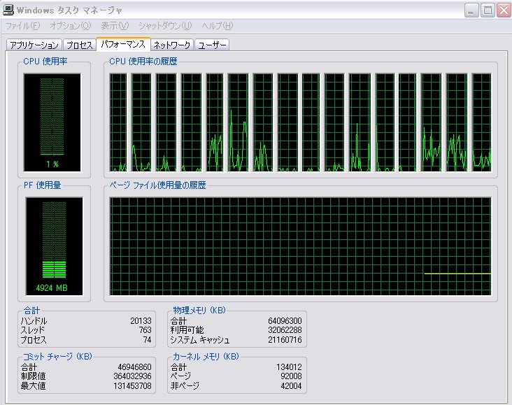Image resolution: width=512 pixels, height=405 pixels.
Task: Click the システム キャッシュ row label
Action: tap(200, 340)
